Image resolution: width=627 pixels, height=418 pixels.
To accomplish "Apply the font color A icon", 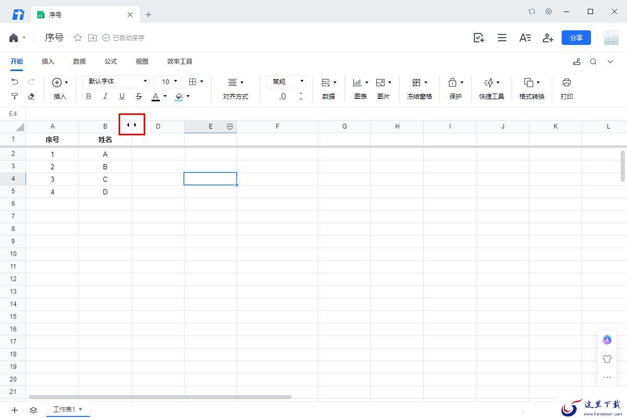I will click(x=155, y=96).
